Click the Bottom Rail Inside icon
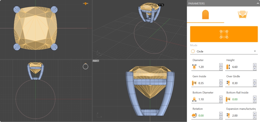 (228, 99)
